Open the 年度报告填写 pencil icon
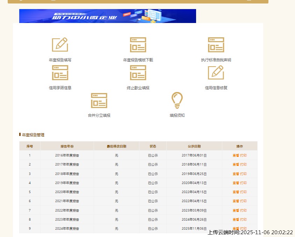 pos(60,45)
